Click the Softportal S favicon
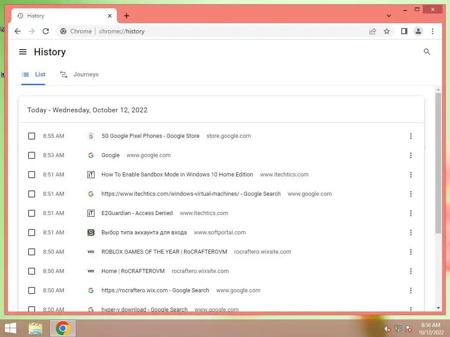Image resolution: width=450 pixels, height=337 pixels. coord(91,233)
